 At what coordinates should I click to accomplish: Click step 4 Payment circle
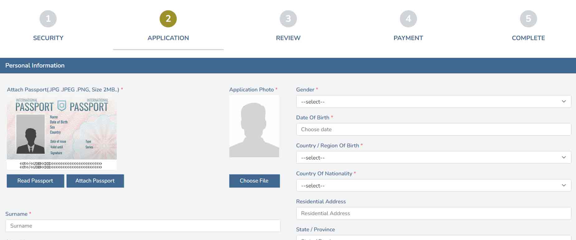click(x=408, y=19)
